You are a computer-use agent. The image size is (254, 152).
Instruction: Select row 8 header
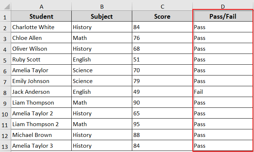point(5,92)
